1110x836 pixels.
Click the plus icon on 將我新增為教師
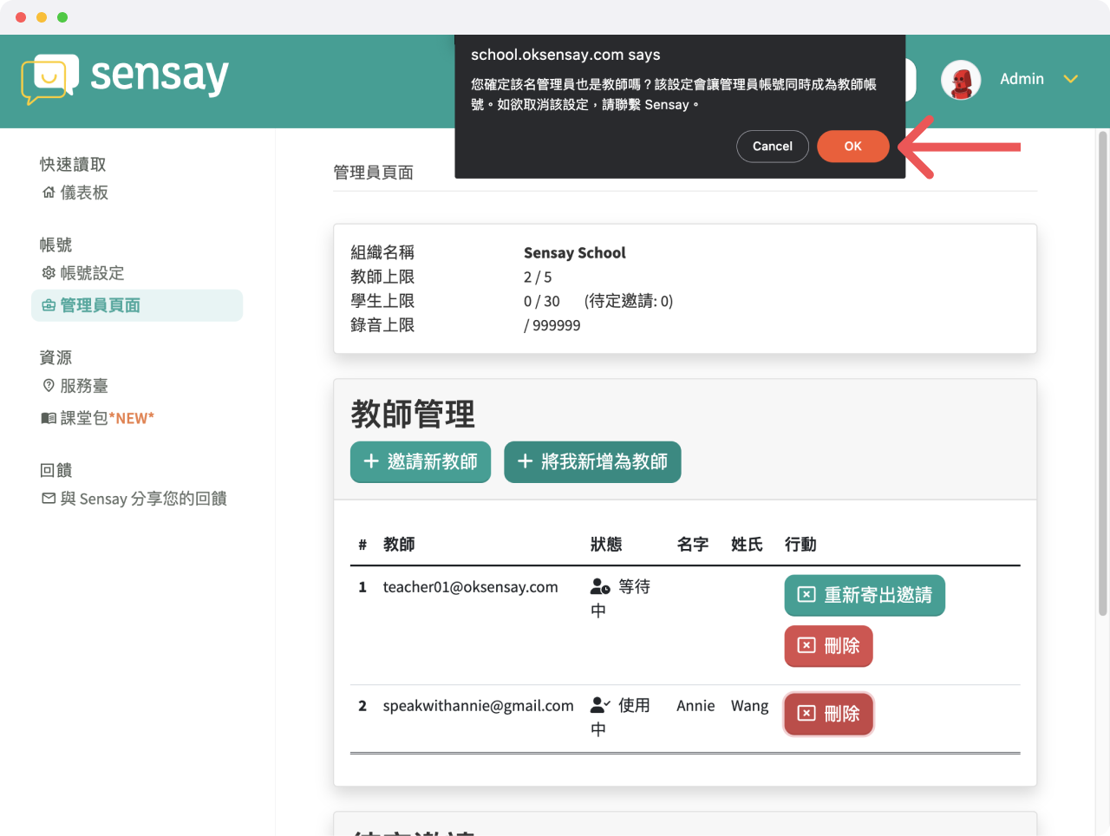tap(525, 461)
